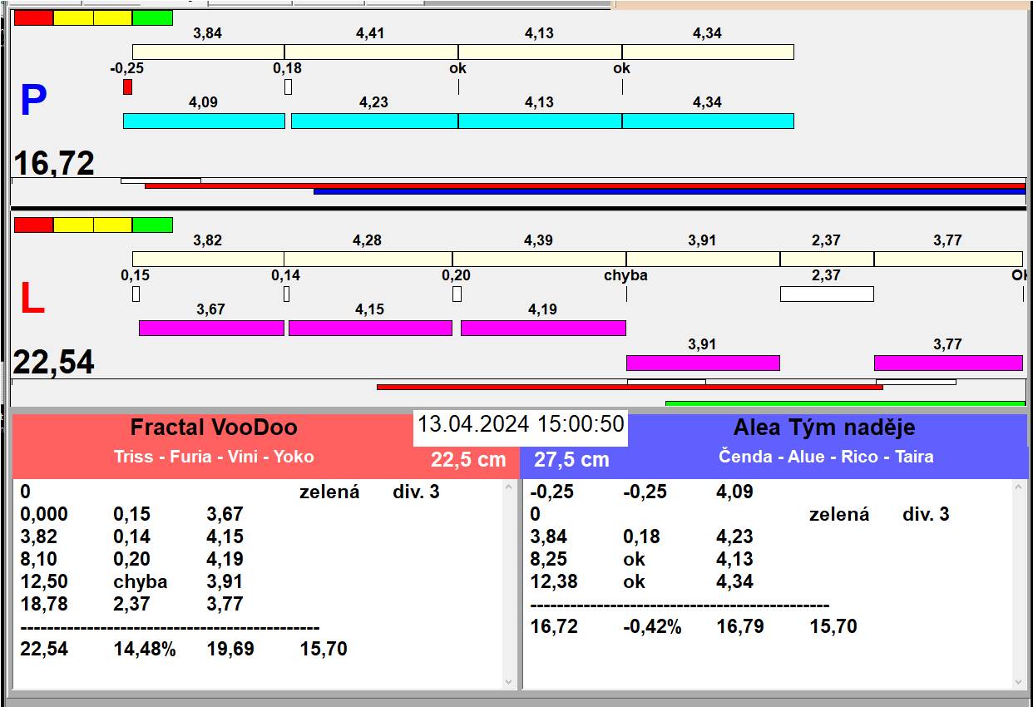Image resolution: width=1033 pixels, height=707 pixels.
Task: Click the large 16,72 total time
Action: 54,163
